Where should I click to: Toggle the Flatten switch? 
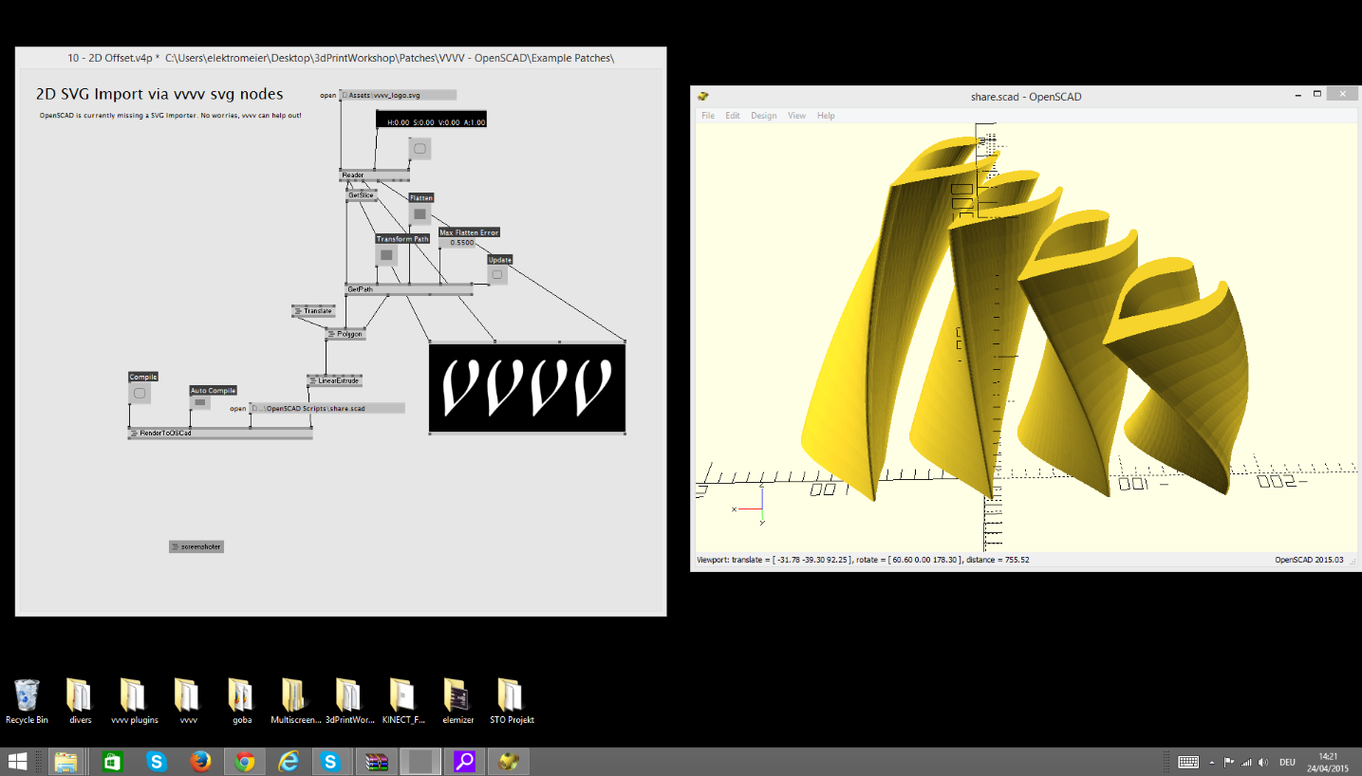(x=420, y=214)
